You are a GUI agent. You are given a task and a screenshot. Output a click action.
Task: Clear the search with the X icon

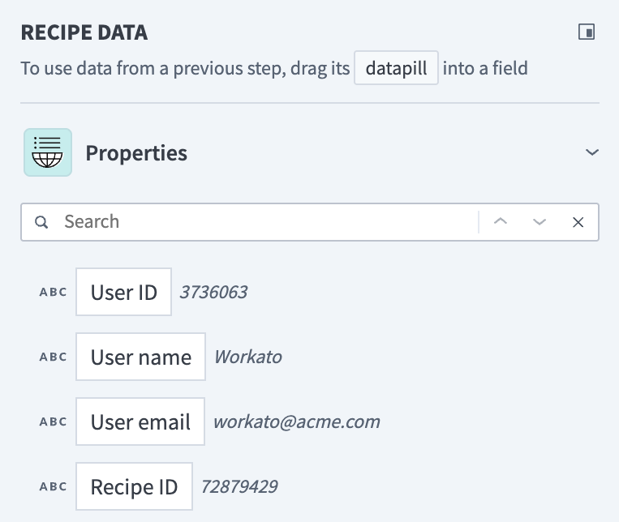click(578, 222)
